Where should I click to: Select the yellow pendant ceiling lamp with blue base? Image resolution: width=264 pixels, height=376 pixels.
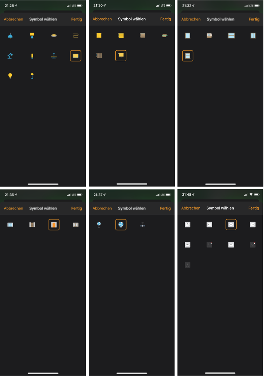(32, 35)
